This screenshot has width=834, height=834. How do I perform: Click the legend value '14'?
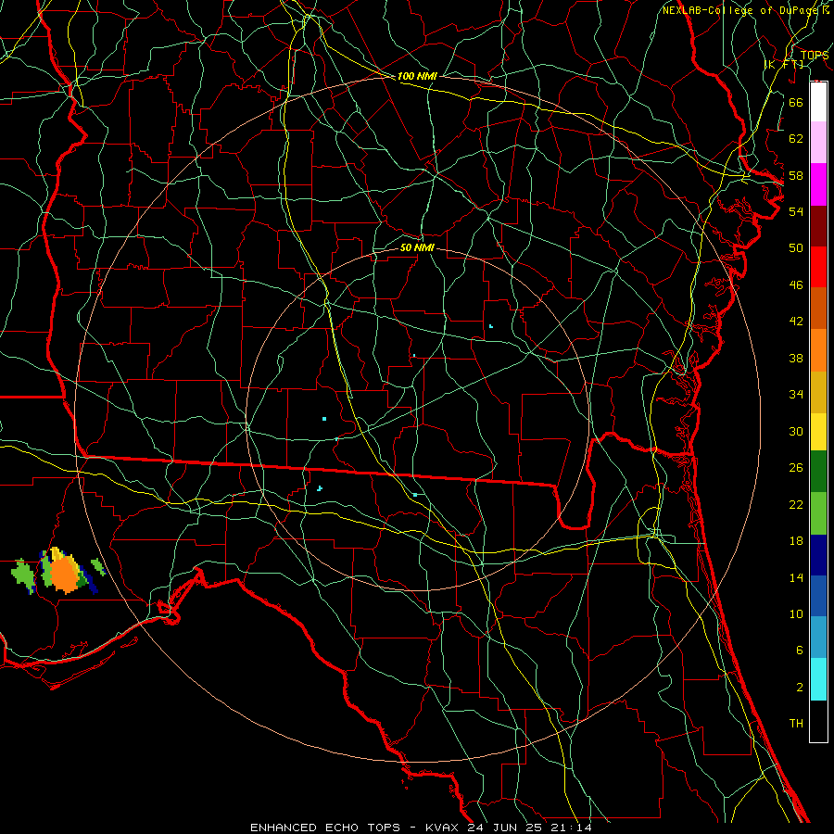pyautogui.click(x=796, y=577)
